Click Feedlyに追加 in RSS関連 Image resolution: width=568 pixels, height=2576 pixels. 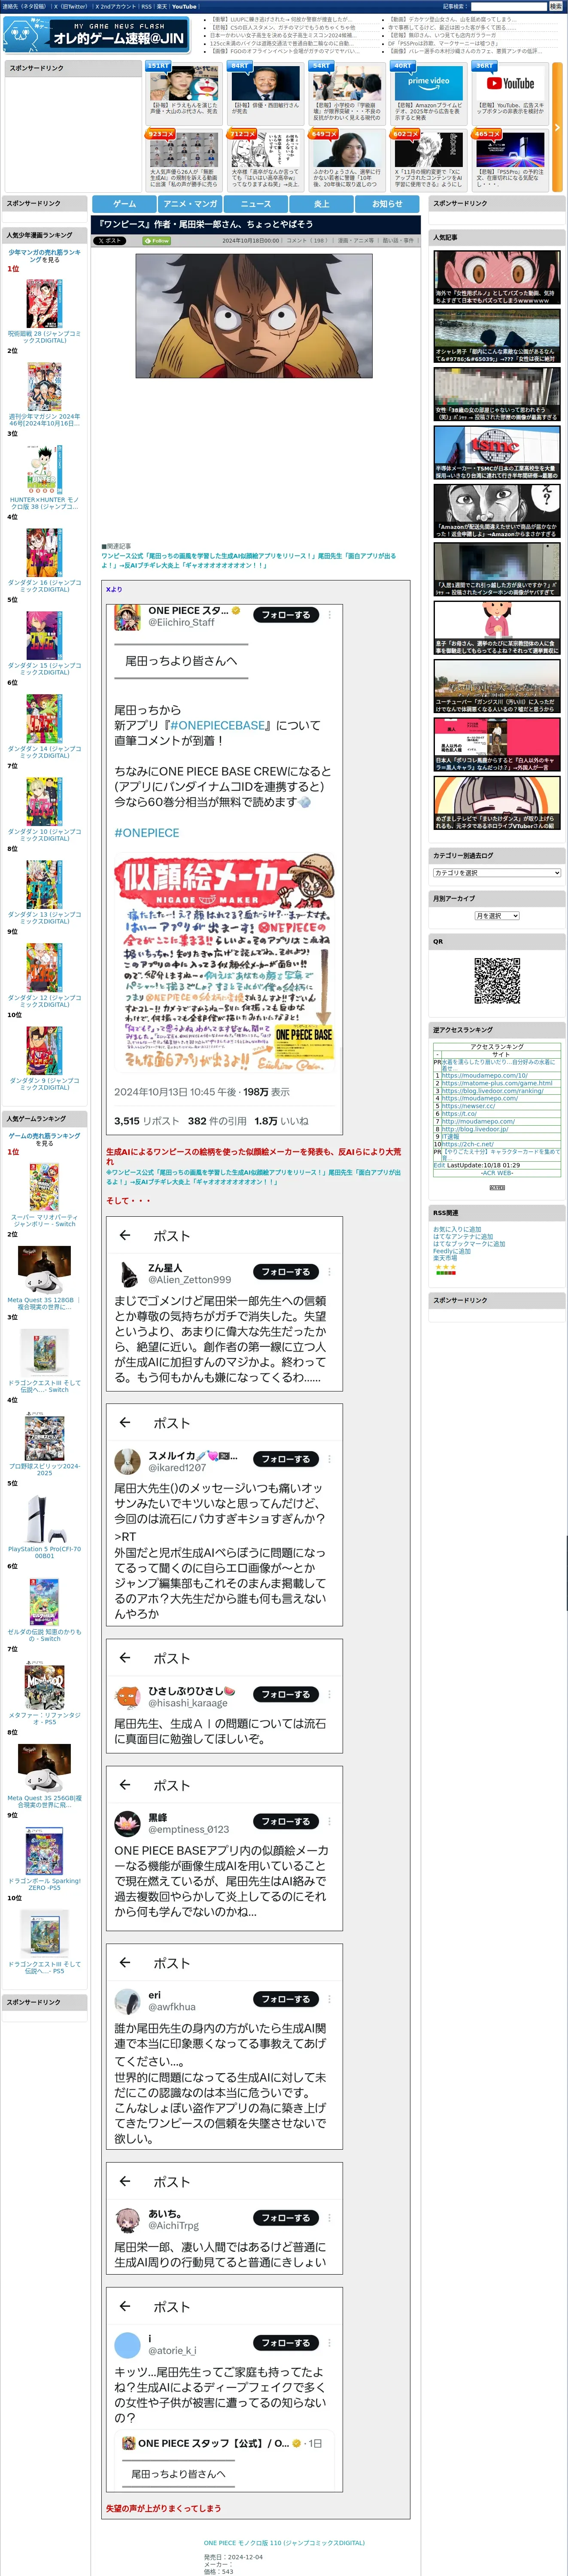tap(452, 1251)
